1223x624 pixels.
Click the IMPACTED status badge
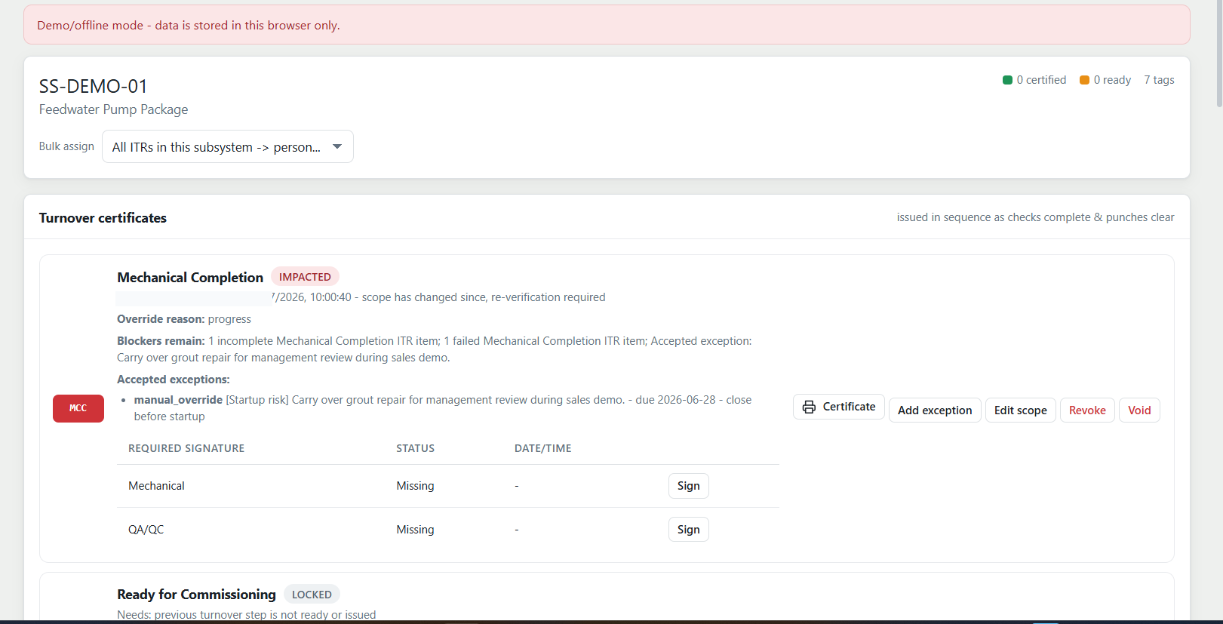point(305,277)
